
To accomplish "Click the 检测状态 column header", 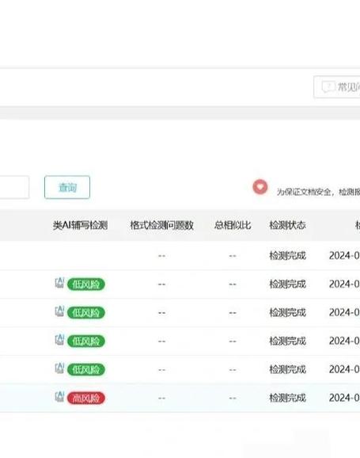I will point(287,225).
